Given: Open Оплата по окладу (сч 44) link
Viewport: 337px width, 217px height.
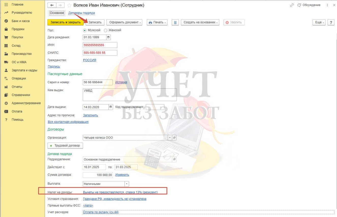Looking at the screenshot, I should point(101,212).
